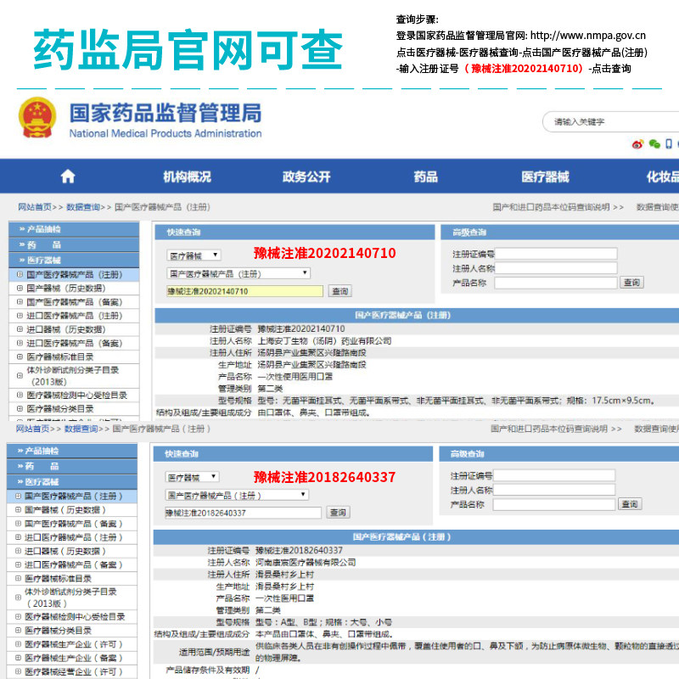The width and height of the screenshot is (679, 679).
Task: Click 注册证编号 field in upper advanced search
Action: (556, 254)
